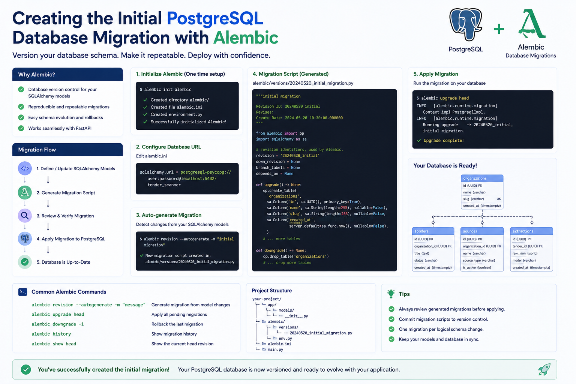Select alembic.ini in the Project Structure tree

pyautogui.click(x=279, y=344)
